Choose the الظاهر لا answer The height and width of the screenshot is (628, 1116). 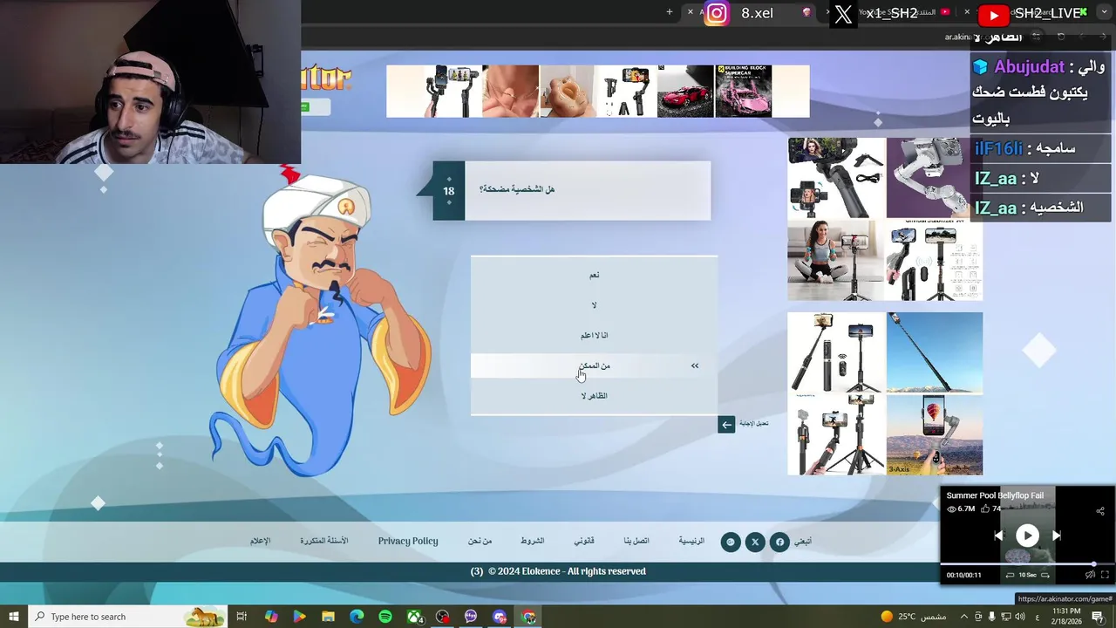pyautogui.click(x=594, y=396)
